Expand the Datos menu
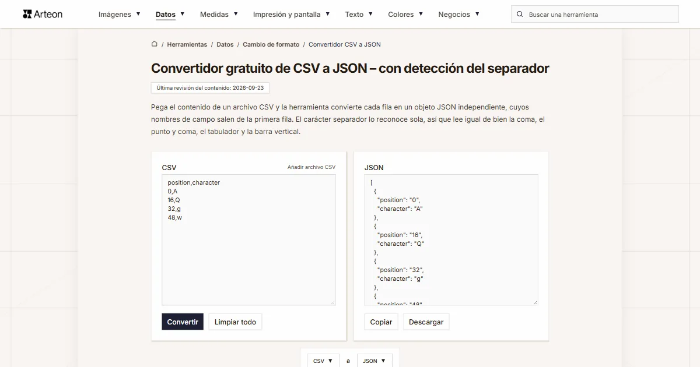Screen dimensions: 700x367 (170, 14)
